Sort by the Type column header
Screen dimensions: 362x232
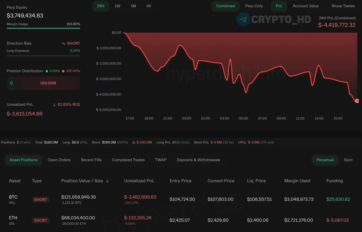pos(37,181)
